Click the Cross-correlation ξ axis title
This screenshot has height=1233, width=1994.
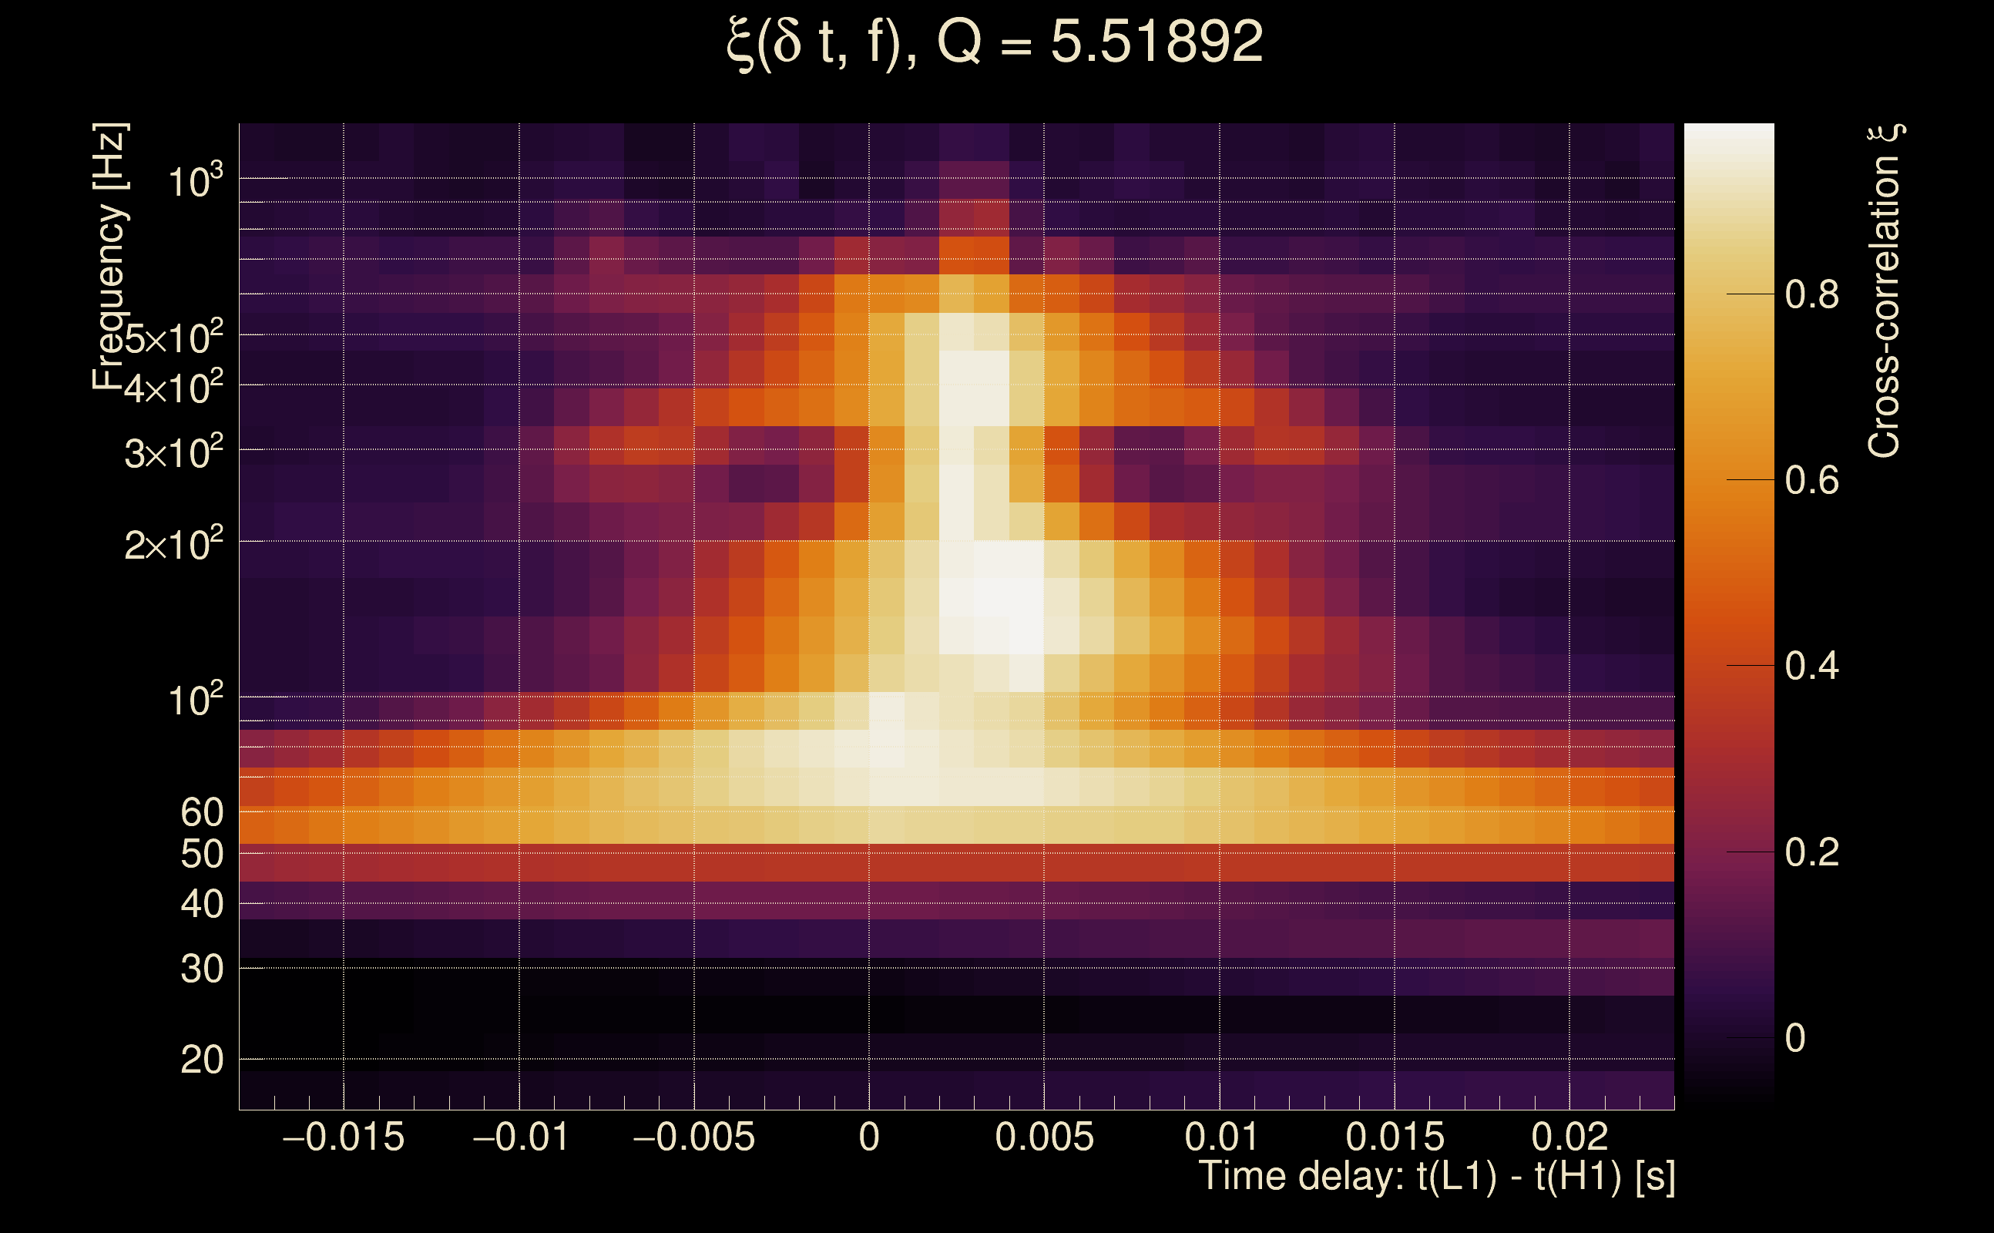pos(1885,291)
